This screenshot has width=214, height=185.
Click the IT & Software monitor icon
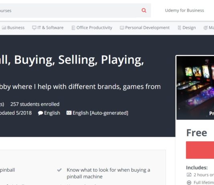coord(34,28)
